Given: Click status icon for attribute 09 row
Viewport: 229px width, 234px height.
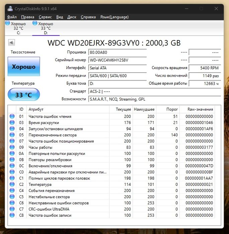Looking at the screenshot, I should [12, 147].
